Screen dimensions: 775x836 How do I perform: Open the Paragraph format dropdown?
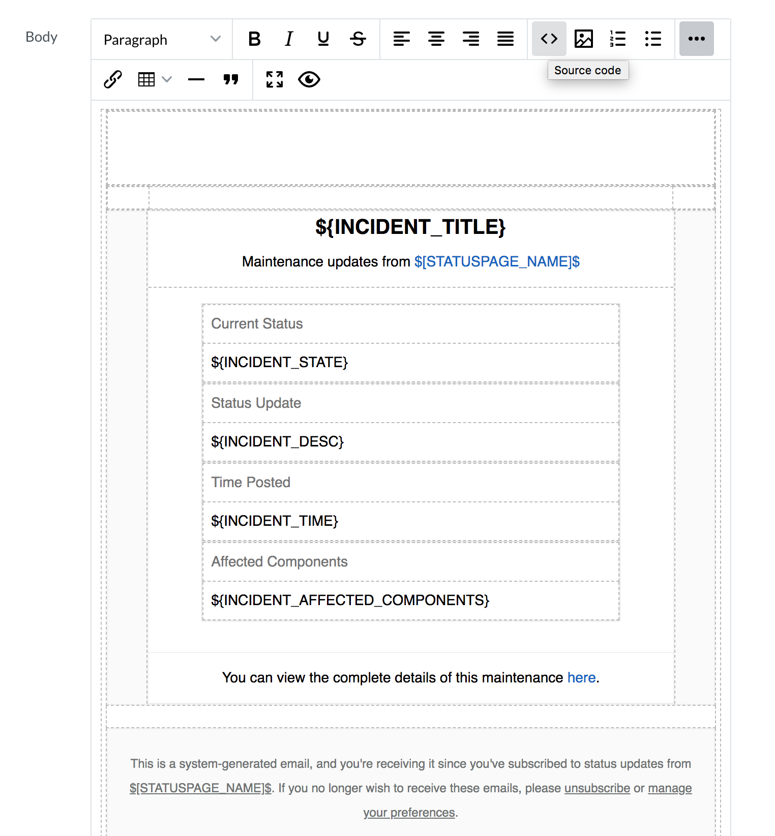[162, 40]
